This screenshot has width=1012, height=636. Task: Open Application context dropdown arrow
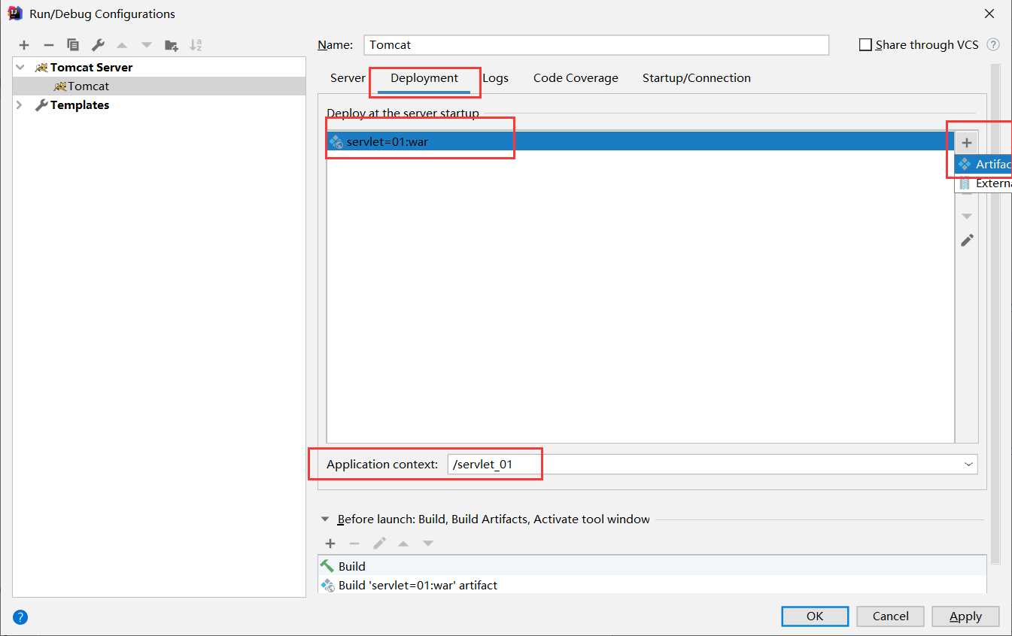(968, 465)
